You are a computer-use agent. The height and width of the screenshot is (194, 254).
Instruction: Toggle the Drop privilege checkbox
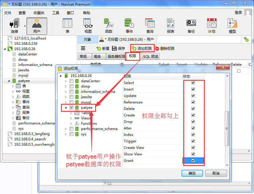193,121
